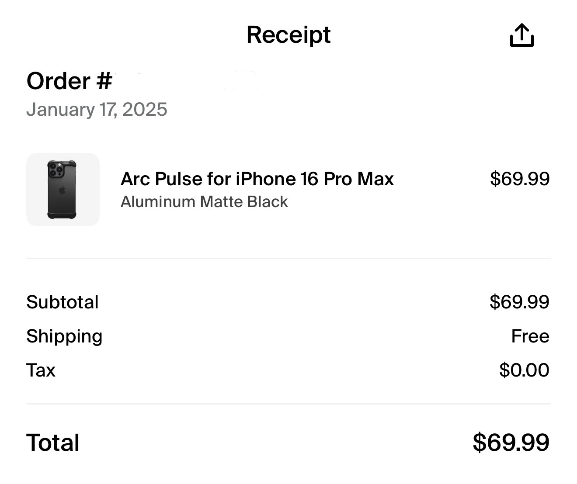
Task: Click the divider line above Subtotal
Action: [288, 258]
